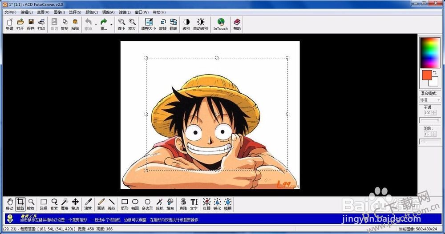Select the four-arrow 移动 (Move) tool
Screen dimensions: 445x234
pos(75,204)
